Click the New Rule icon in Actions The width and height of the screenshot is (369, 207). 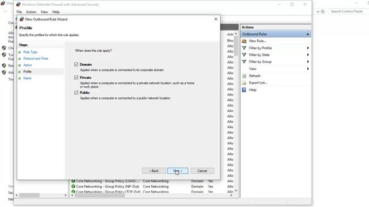click(x=244, y=41)
